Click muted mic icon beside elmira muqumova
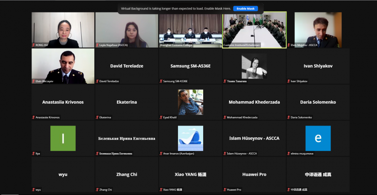The width and height of the screenshot is (377, 195). [x=288, y=154]
